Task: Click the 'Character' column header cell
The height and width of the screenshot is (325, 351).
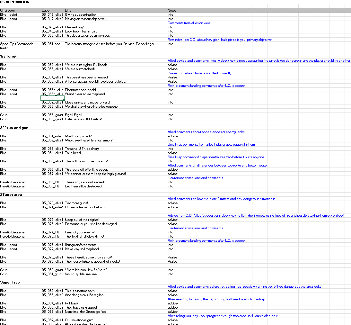Action: click(20, 10)
